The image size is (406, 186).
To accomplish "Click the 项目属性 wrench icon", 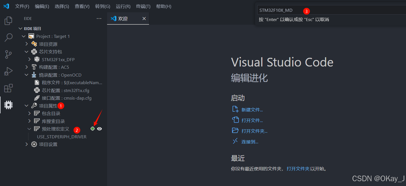I will tap(34, 106).
